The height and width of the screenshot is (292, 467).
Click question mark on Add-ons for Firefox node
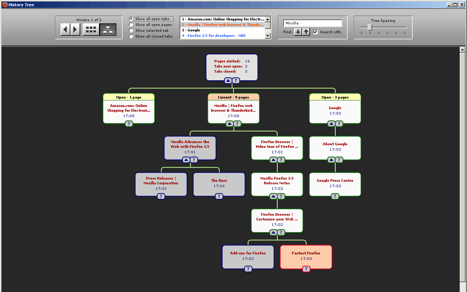[x=248, y=269]
